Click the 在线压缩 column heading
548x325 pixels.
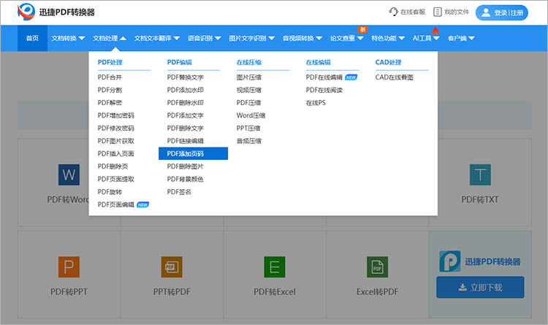(249, 62)
